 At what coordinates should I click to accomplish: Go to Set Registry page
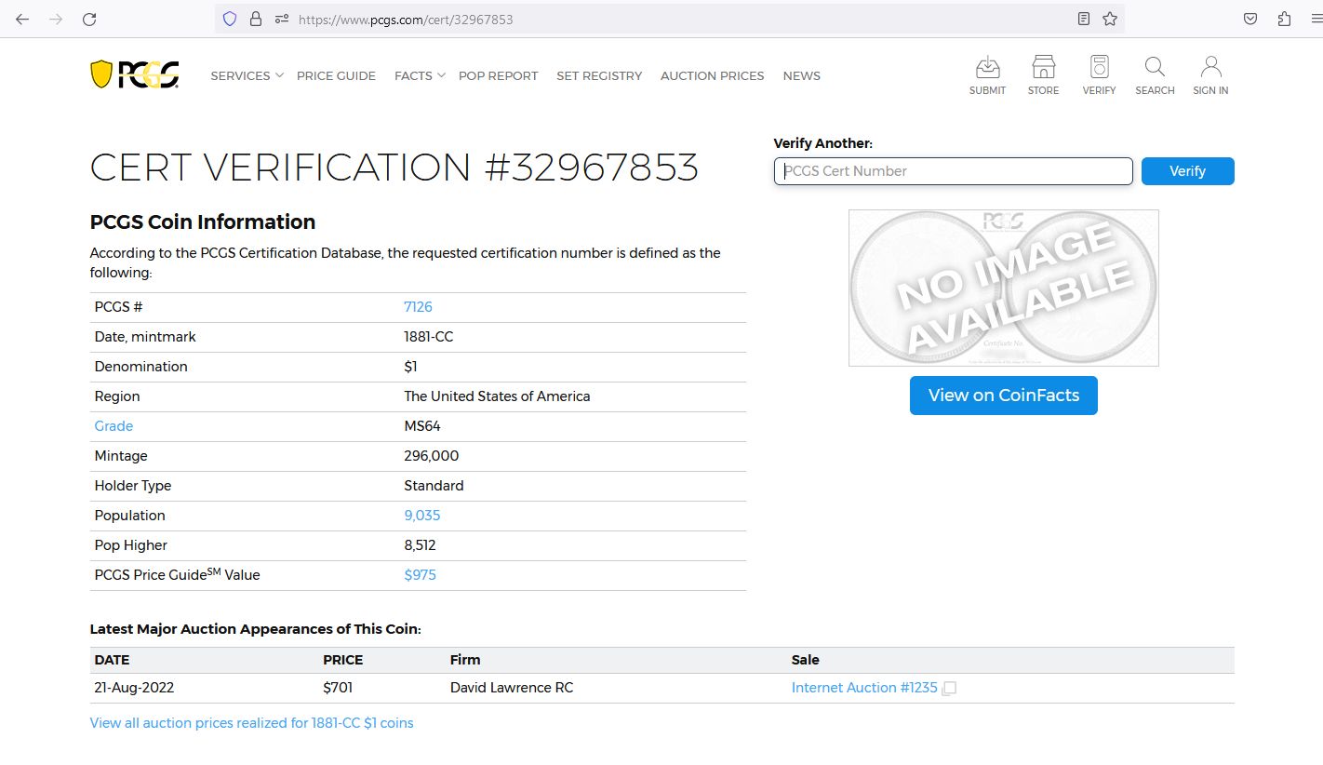599,75
